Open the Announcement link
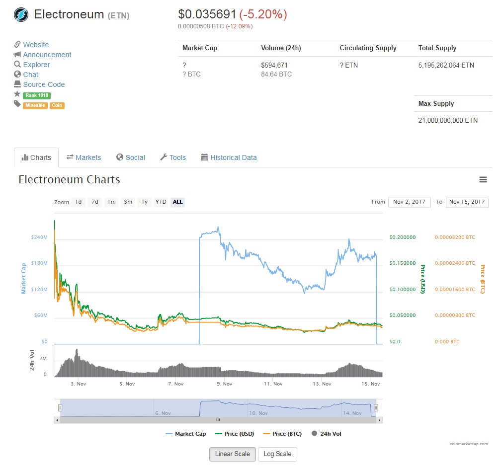The height and width of the screenshot is (466, 502). 47,55
